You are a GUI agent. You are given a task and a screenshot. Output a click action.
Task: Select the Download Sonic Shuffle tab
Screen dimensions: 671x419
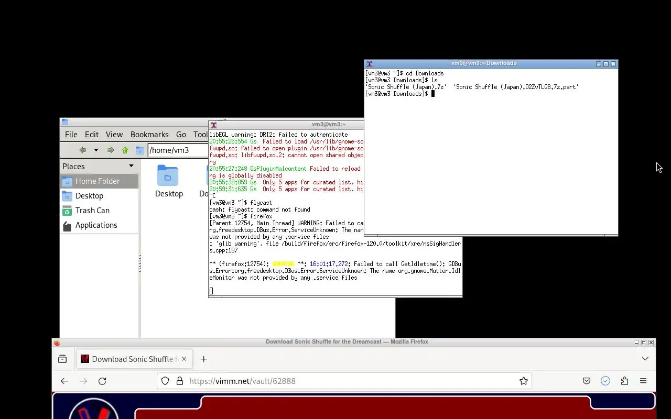pos(135,359)
